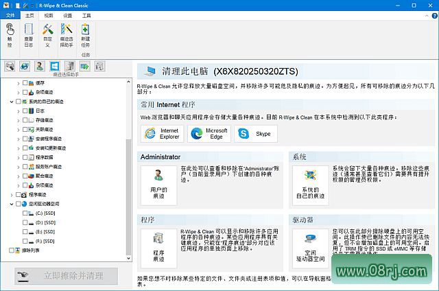This screenshot has height=291, width=439.
Task: Click the icon beside 擦除列表 tree row
Action: pyautogui.click(x=18, y=251)
